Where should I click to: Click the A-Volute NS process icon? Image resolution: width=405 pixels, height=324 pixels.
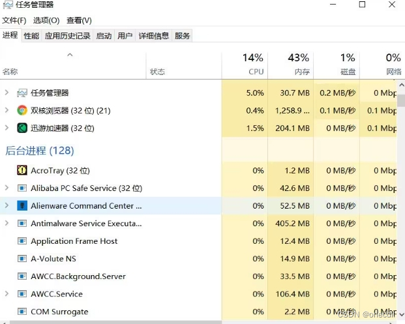pyautogui.click(x=22, y=259)
